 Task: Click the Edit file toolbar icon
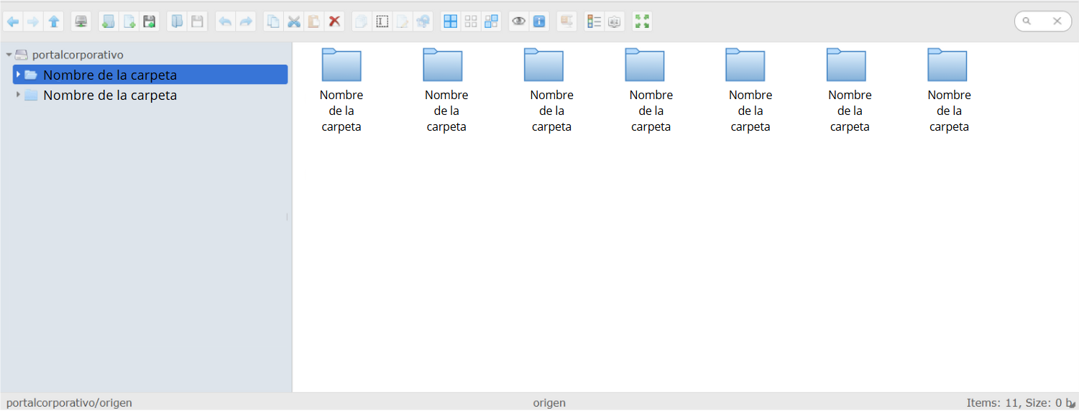[x=403, y=22]
